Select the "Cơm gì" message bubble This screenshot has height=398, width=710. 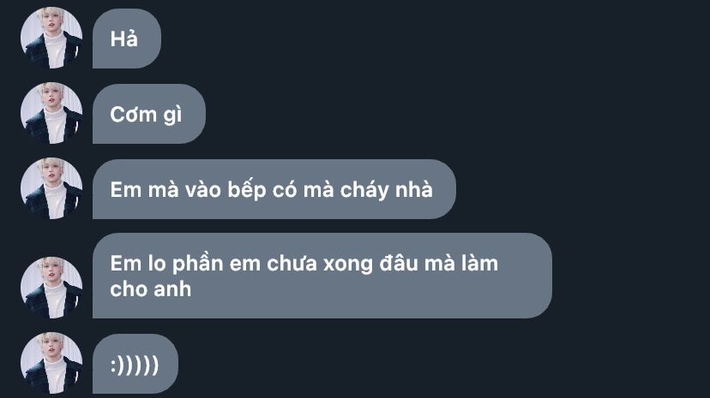149,114
